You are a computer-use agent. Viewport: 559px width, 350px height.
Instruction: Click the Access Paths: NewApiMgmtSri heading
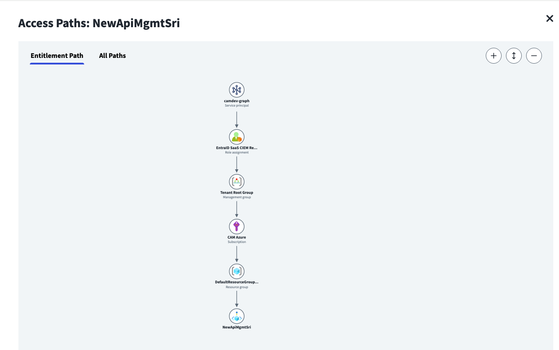pos(99,23)
